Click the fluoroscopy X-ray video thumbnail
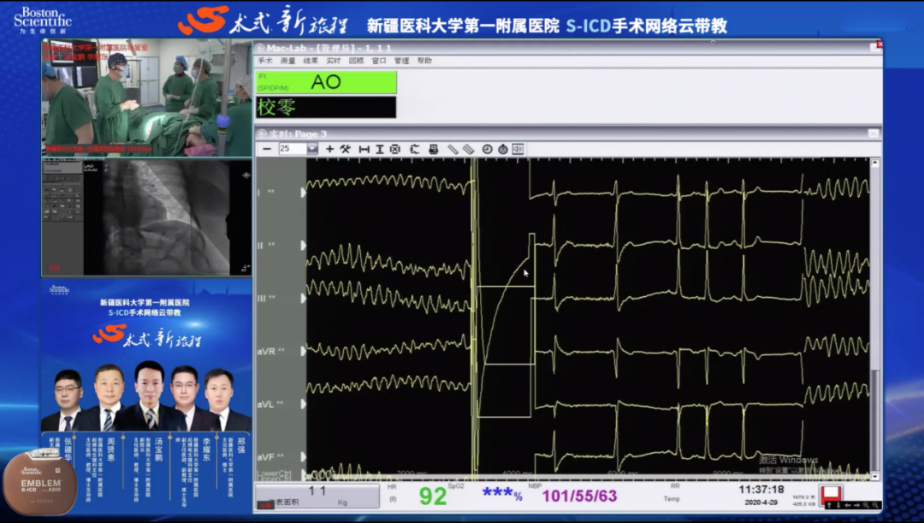 146,217
